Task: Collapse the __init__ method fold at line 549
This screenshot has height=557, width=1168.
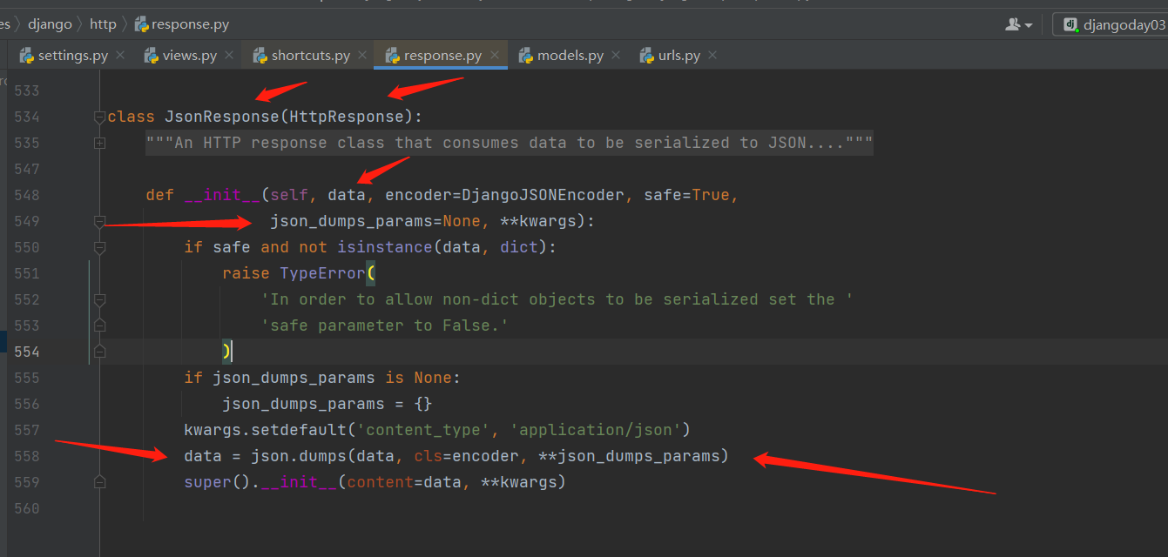Action: pos(99,221)
